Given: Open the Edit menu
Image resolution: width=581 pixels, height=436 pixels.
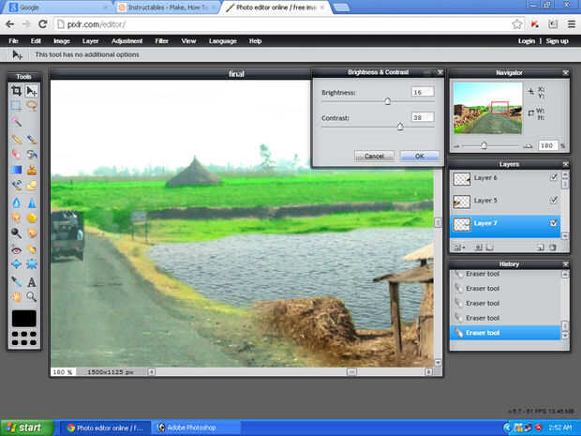Looking at the screenshot, I should (x=36, y=40).
